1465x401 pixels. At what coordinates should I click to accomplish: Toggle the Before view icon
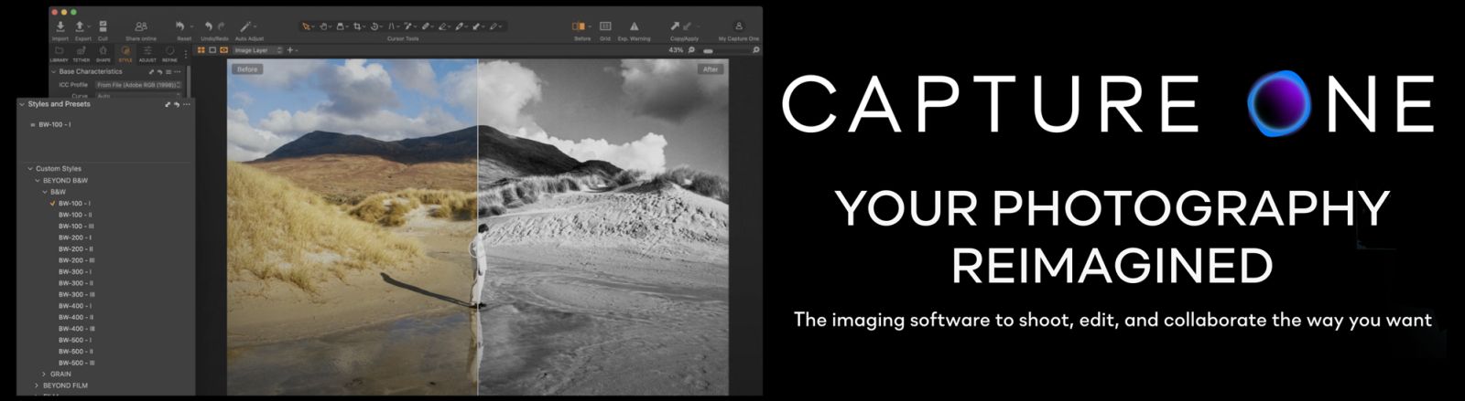579,26
